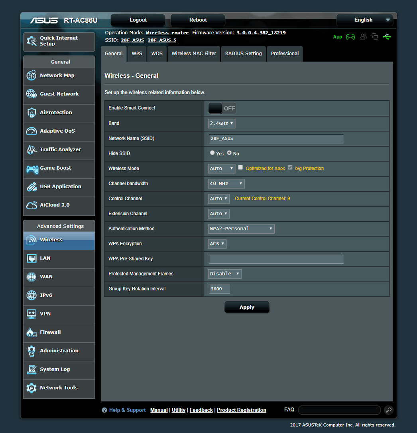Open the Extension Channel dropdown

(x=219, y=214)
